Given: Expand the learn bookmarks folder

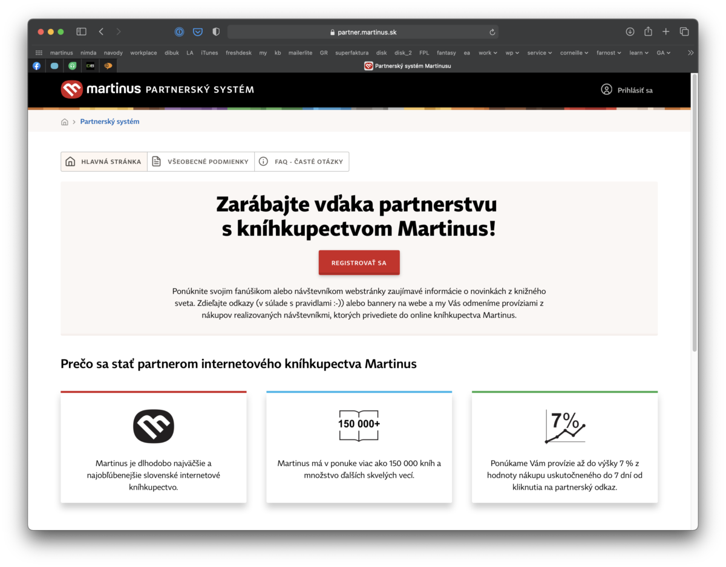Looking at the screenshot, I should [639, 53].
